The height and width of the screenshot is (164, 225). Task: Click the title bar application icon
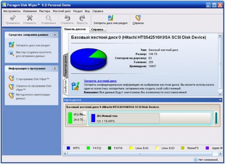4,5
